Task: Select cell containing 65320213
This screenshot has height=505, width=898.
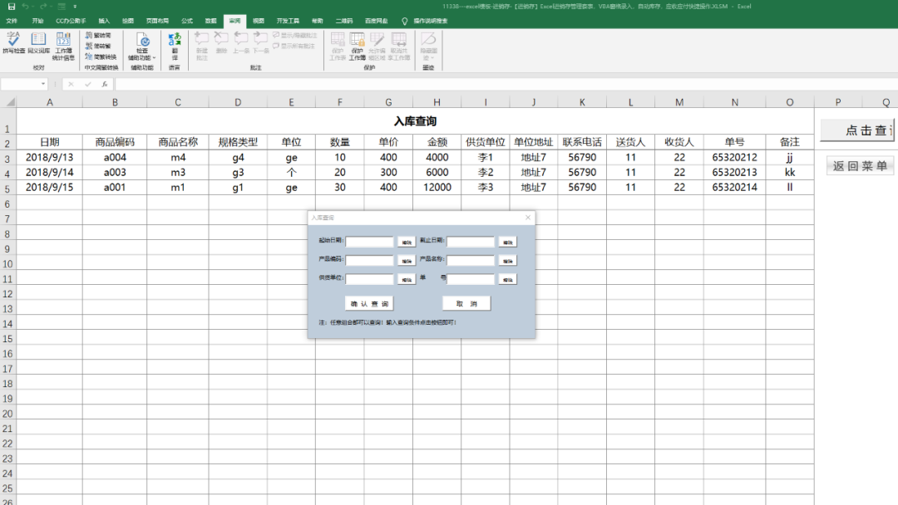Action: point(734,172)
